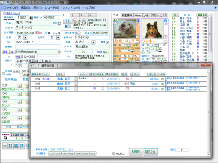
Task: Toggle the checkbox next to the email address
Action: [x=59, y=52]
